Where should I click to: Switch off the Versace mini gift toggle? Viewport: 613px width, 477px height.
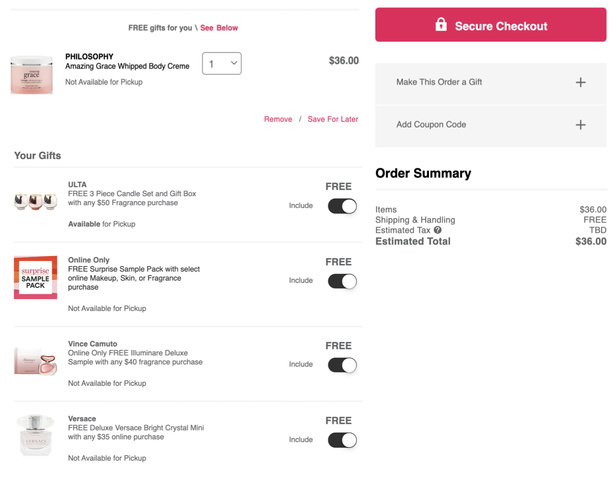click(x=342, y=440)
